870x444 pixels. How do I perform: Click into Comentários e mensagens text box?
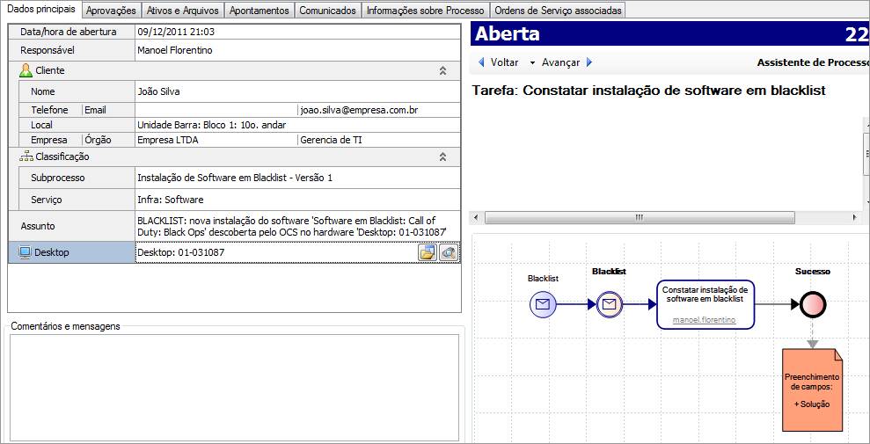234,387
